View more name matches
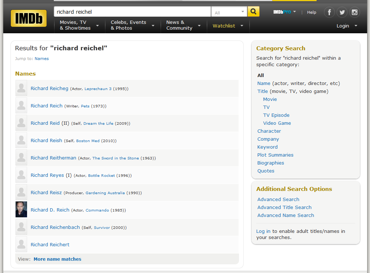The height and width of the screenshot is (273, 370). pyautogui.click(x=57, y=259)
